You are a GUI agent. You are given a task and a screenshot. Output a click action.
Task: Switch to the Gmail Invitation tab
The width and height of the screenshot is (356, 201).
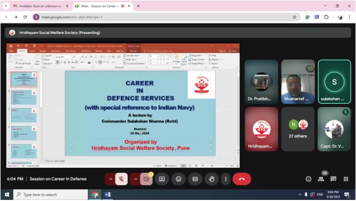(x=40, y=6)
